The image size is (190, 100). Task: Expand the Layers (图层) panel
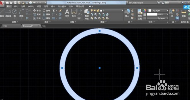click(104, 22)
